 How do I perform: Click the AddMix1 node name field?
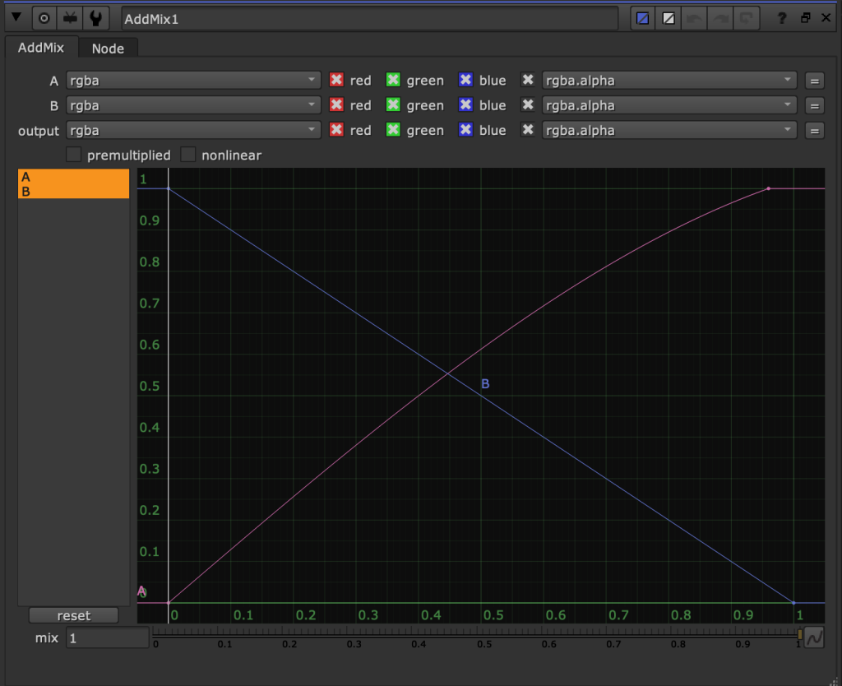pyautogui.click(x=369, y=20)
